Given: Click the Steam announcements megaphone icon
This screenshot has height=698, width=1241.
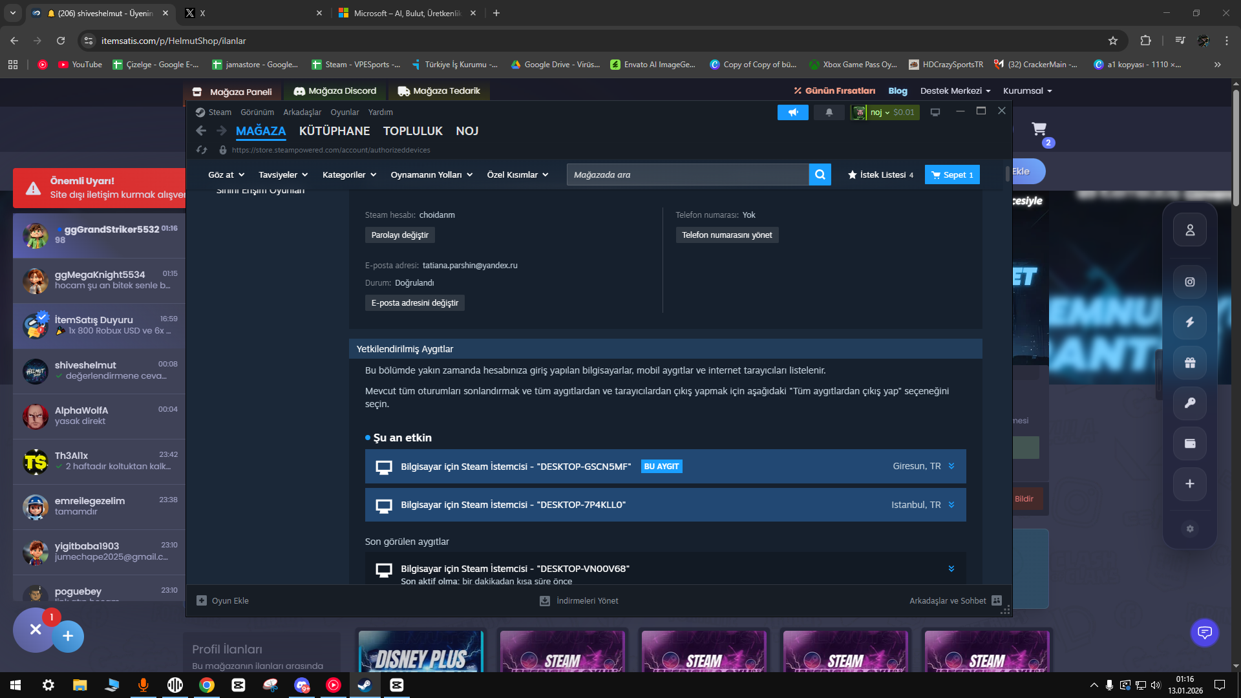Looking at the screenshot, I should [x=793, y=112].
